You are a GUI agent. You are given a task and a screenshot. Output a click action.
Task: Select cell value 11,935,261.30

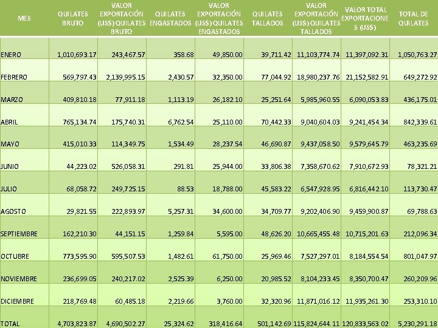point(367,301)
